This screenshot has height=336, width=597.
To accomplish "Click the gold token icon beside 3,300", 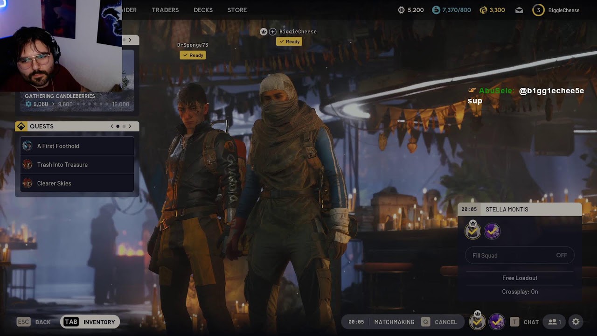I will pyautogui.click(x=484, y=10).
